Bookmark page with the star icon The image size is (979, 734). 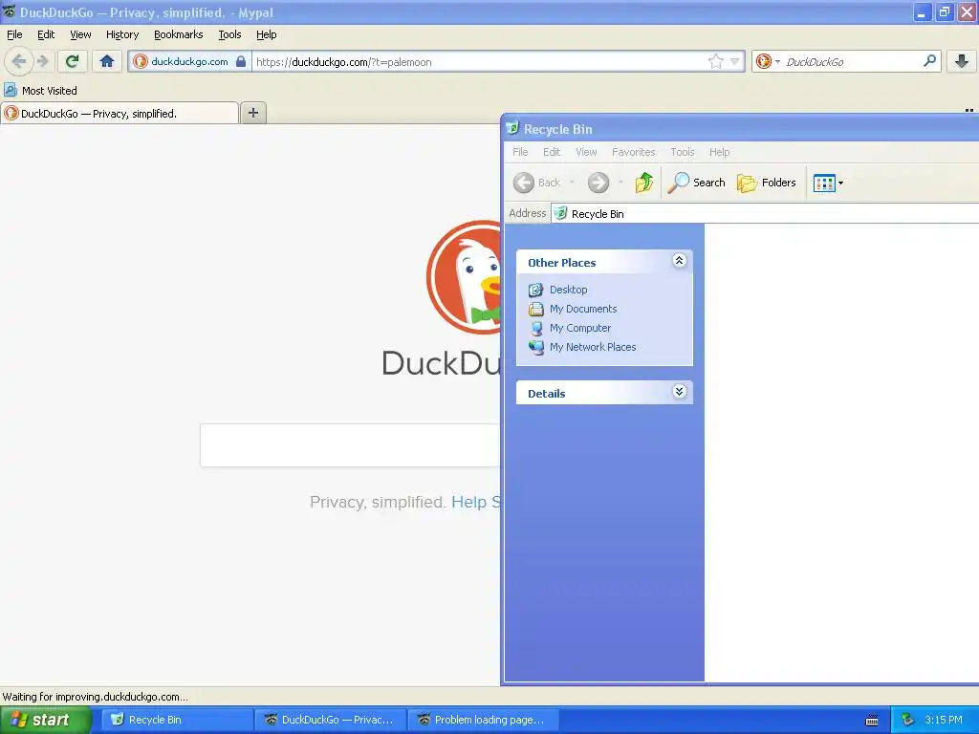[x=715, y=61]
